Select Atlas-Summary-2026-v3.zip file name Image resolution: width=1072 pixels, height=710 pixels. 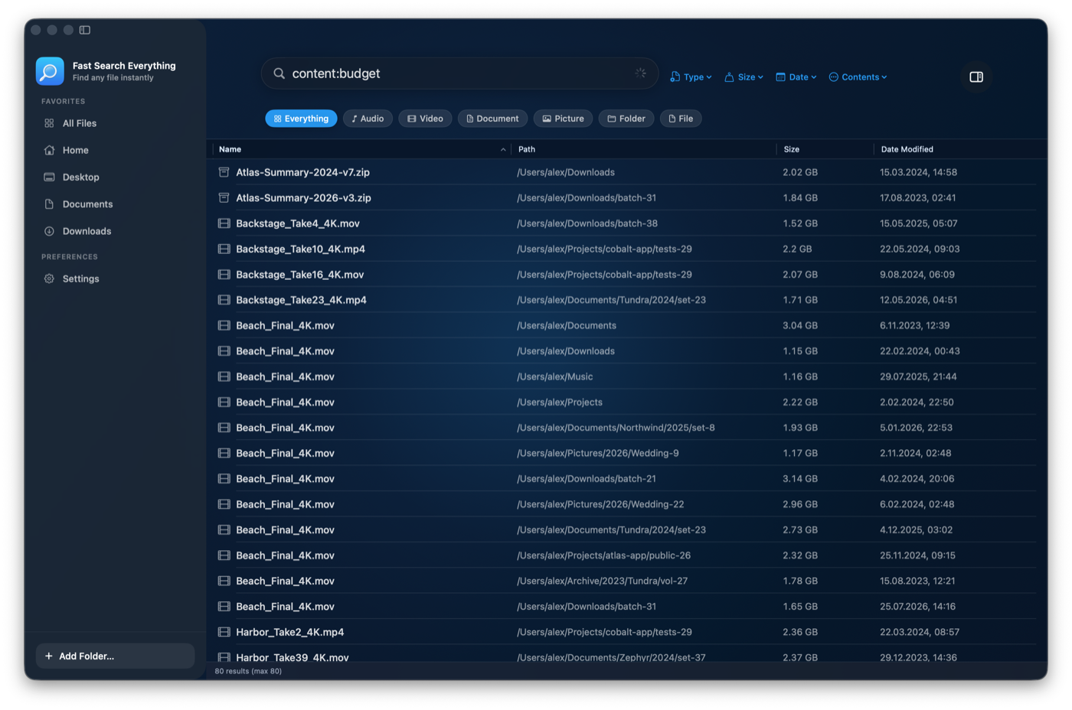click(x=303, y=197)
